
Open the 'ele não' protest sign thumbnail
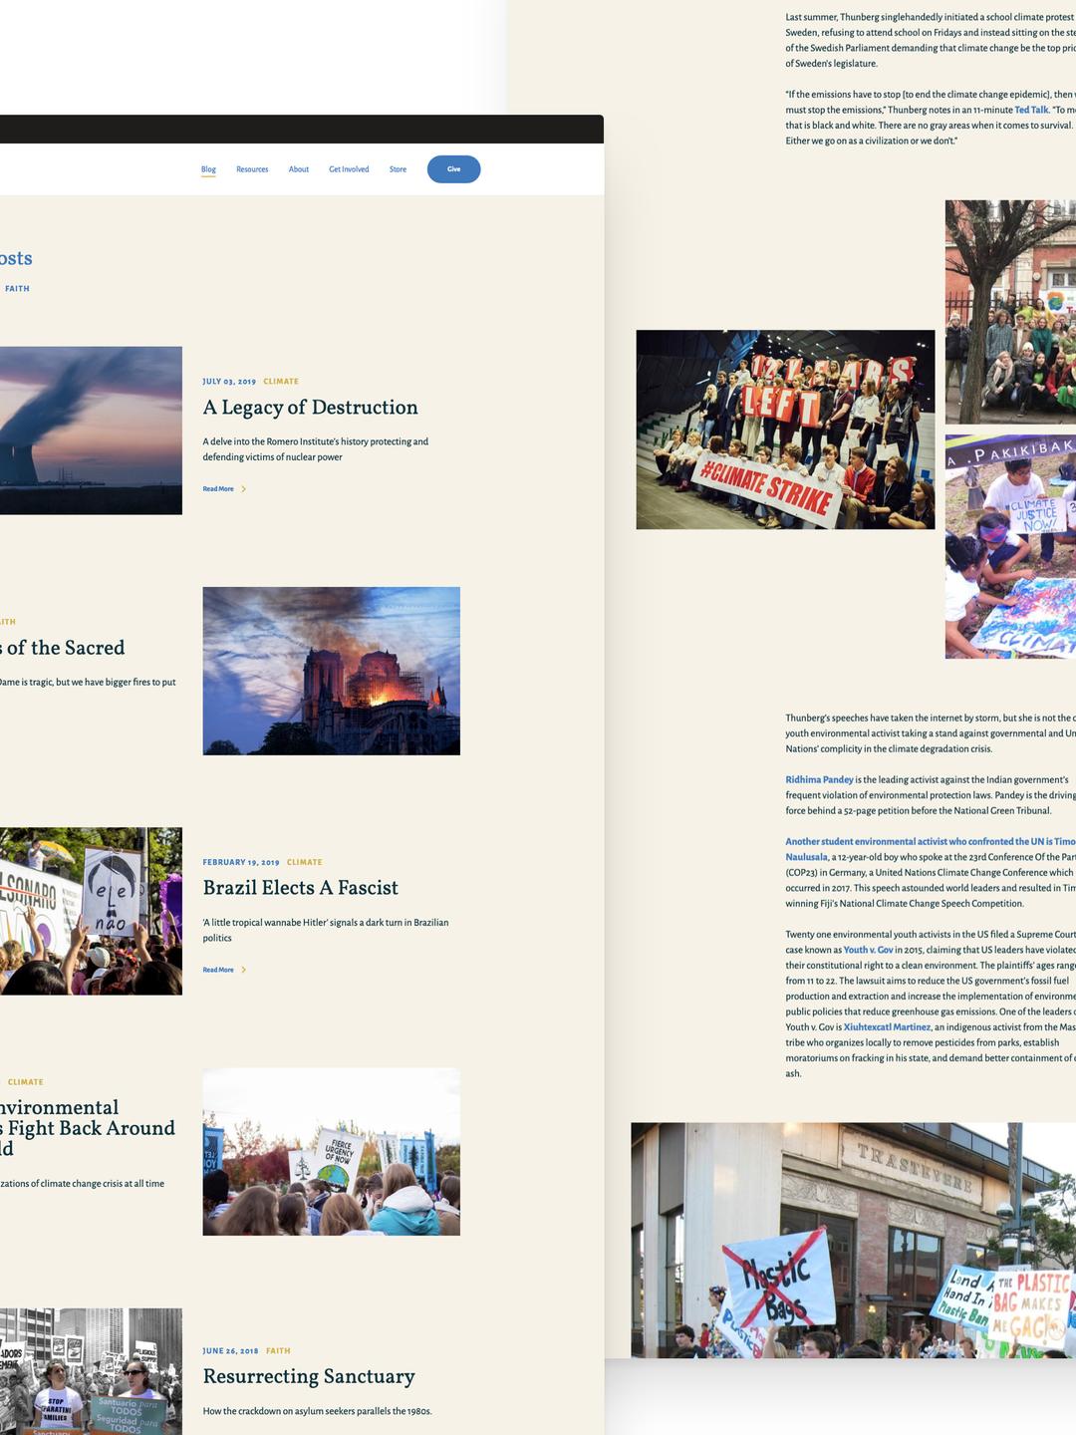pyautogui.click(x=91, y=911)
